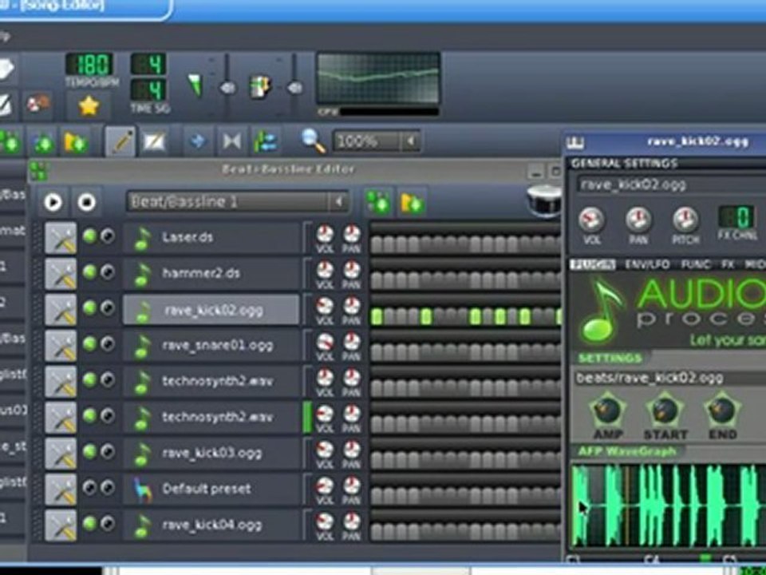766x575 pixels.
Task: Open the Default preset track button
Action: pyautogui.click(x=211, y=489)
